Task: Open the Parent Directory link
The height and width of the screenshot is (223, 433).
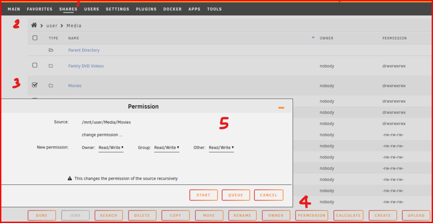Action: (x=84, y=50)
